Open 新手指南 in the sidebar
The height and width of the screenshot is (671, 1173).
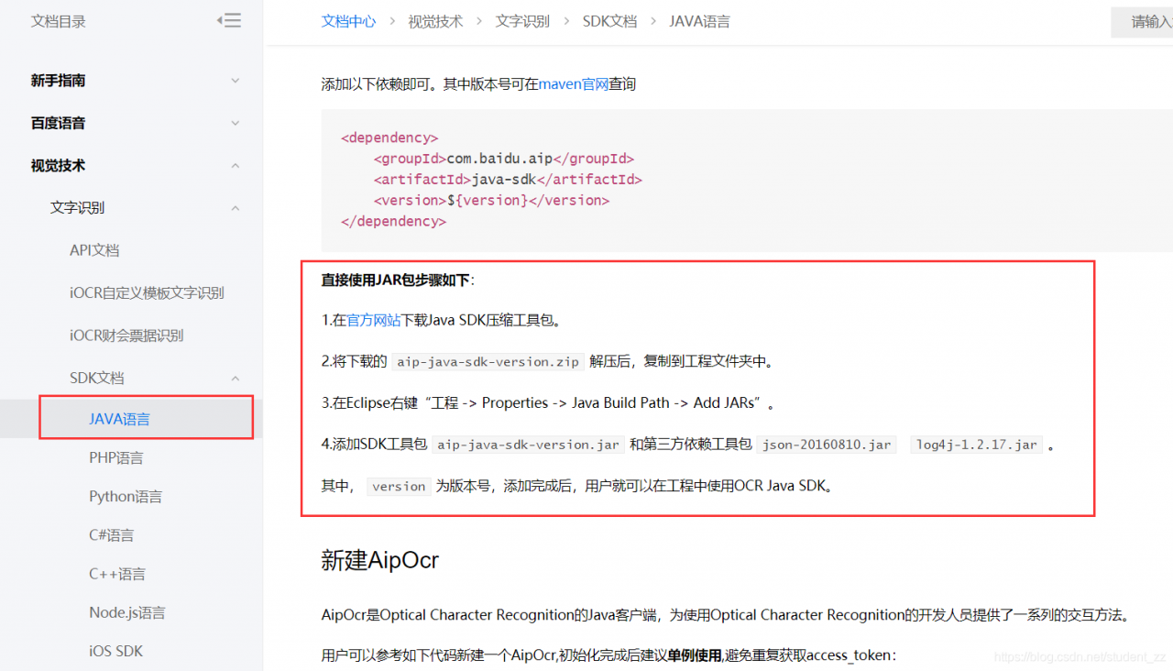tap(59, 81)
